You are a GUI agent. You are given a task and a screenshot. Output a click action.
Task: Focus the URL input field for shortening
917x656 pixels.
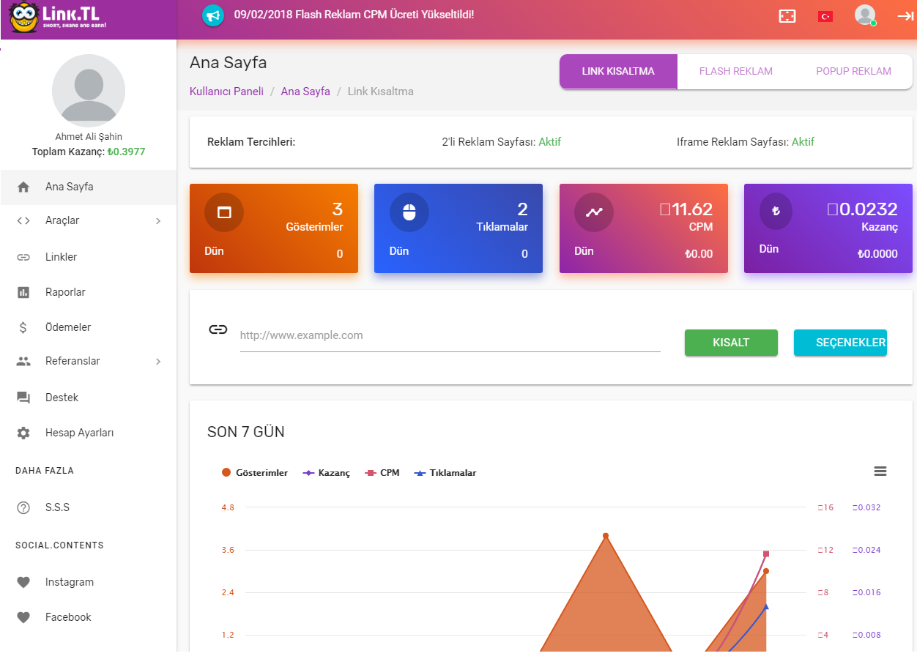click(x=450, y=336)
